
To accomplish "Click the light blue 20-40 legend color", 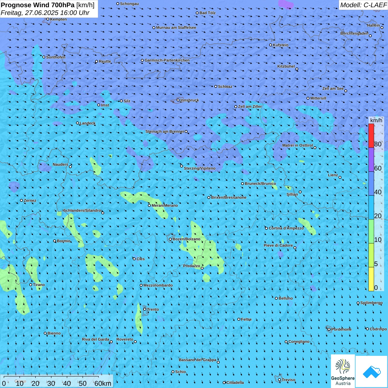I will 371,208.
